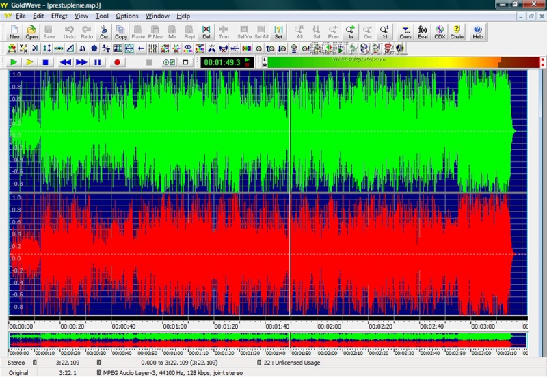
Task: Click the L/R level meter bar
Action: pyautogui.click(x=403, y=62)
